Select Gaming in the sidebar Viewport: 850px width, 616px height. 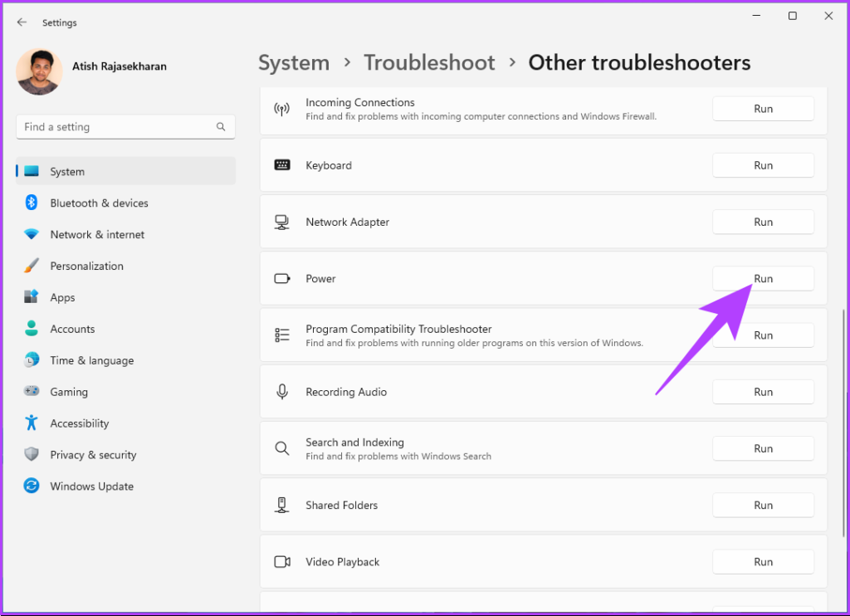coord(69,392)
